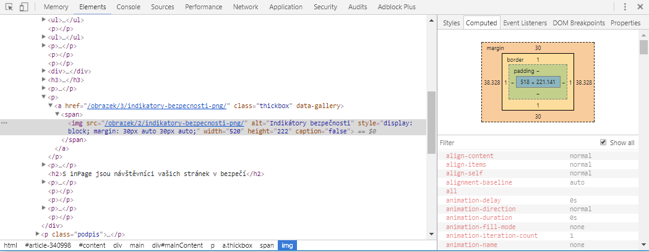Open the Network tab
Viewport: 649px width, 252px height.
246,7
